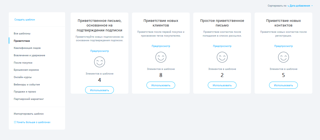Click element count 4 on subscription confirmation card
Screen dimensions: 320x140
[99, 80]
